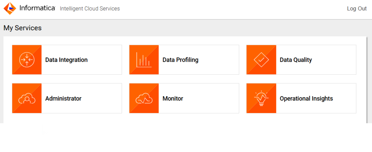Screen dimensions: 372x152
Task: Open the Data Profiling bar-chart icon
Action: (144, 60)
